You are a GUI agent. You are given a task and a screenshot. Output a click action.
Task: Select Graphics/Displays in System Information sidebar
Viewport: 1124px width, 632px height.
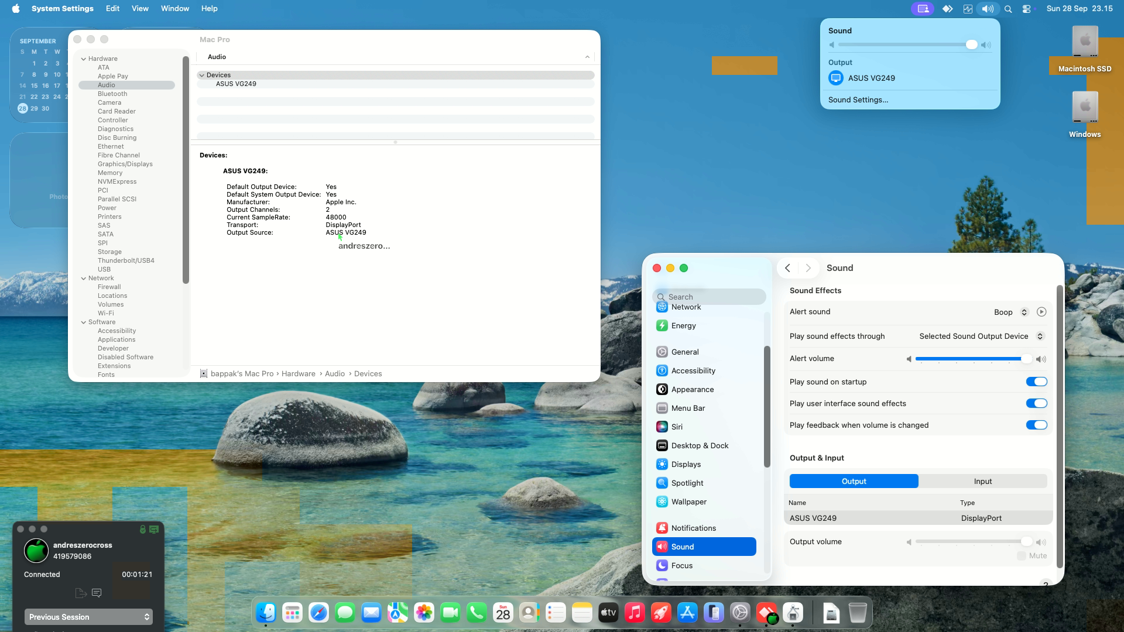(x=125, y=164)
